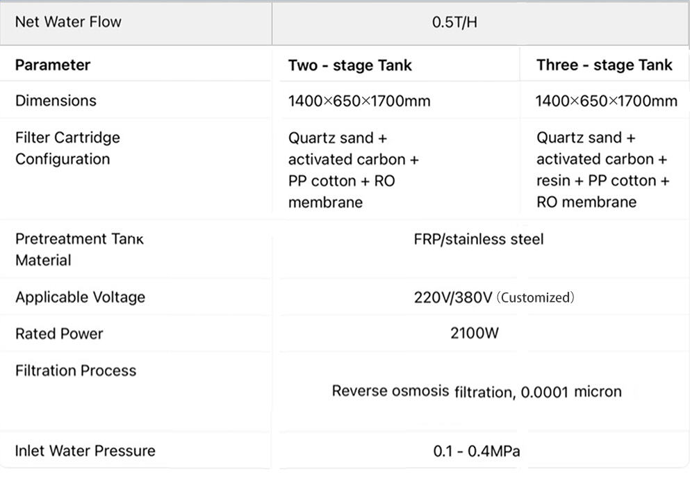Select the Two-stage tank dimensions value
The image size is (690, 488).
359,101
